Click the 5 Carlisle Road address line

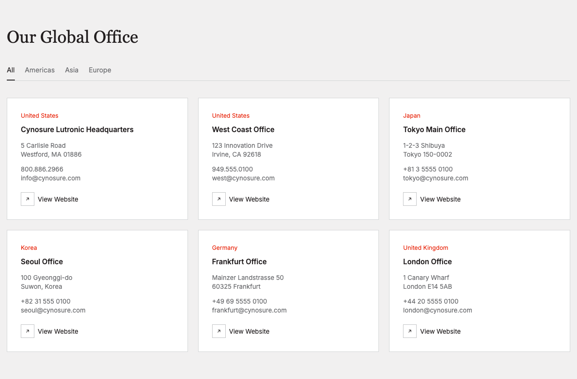(43, 146)
